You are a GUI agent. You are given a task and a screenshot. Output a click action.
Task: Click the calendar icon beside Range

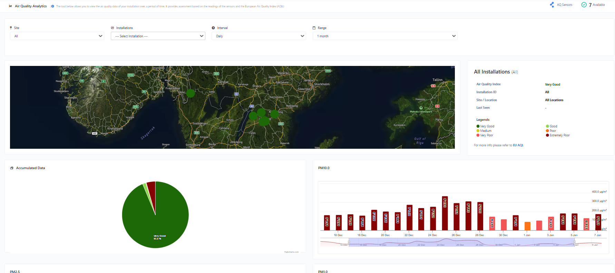click(314, 28)
